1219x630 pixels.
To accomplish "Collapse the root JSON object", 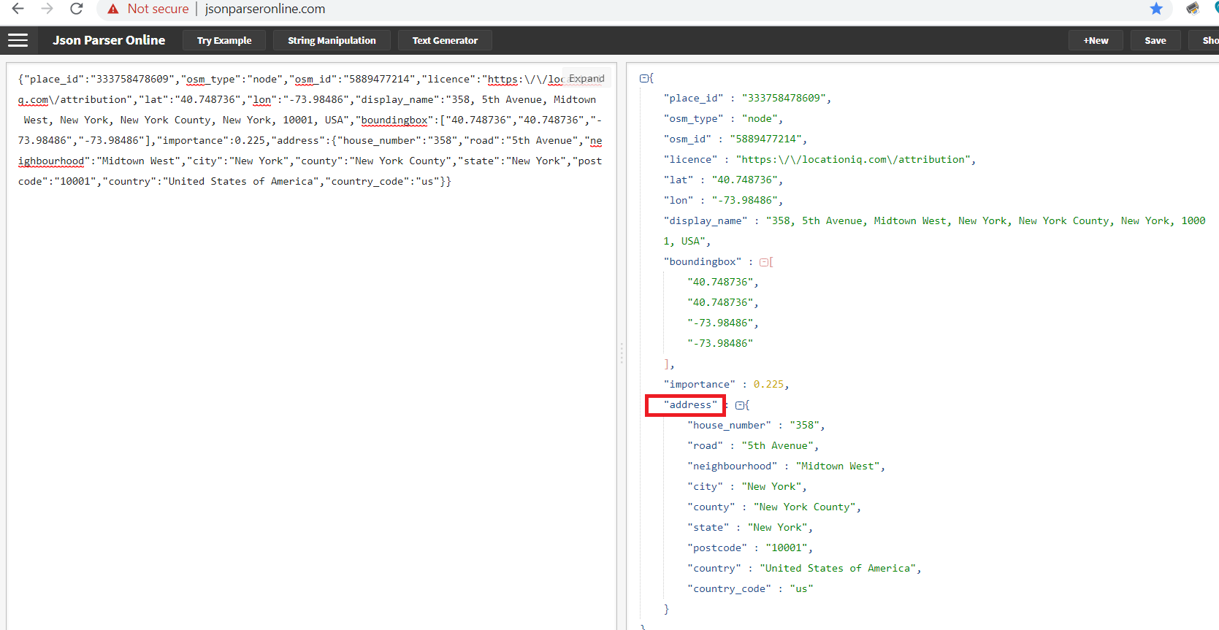I will (x=644, y=78).
